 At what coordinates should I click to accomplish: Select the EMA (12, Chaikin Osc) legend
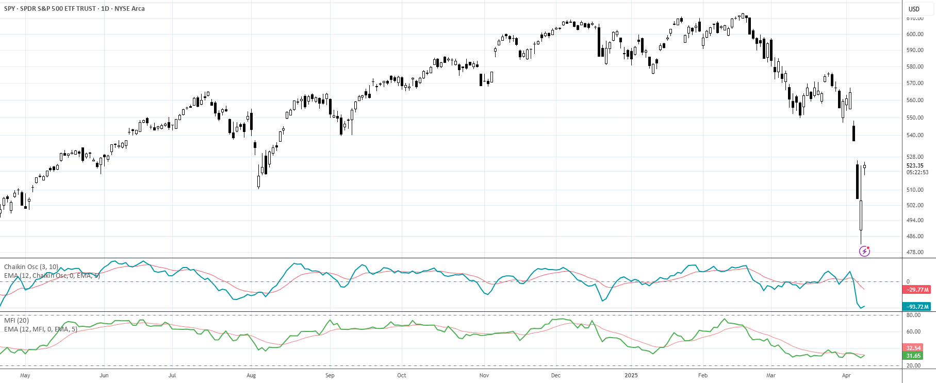point(52,276)
